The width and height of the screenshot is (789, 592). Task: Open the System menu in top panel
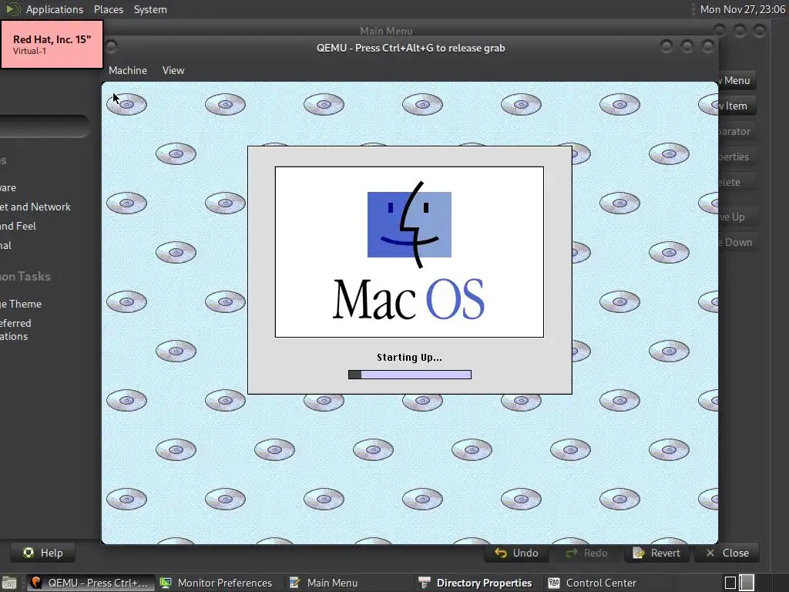(150, 9)
